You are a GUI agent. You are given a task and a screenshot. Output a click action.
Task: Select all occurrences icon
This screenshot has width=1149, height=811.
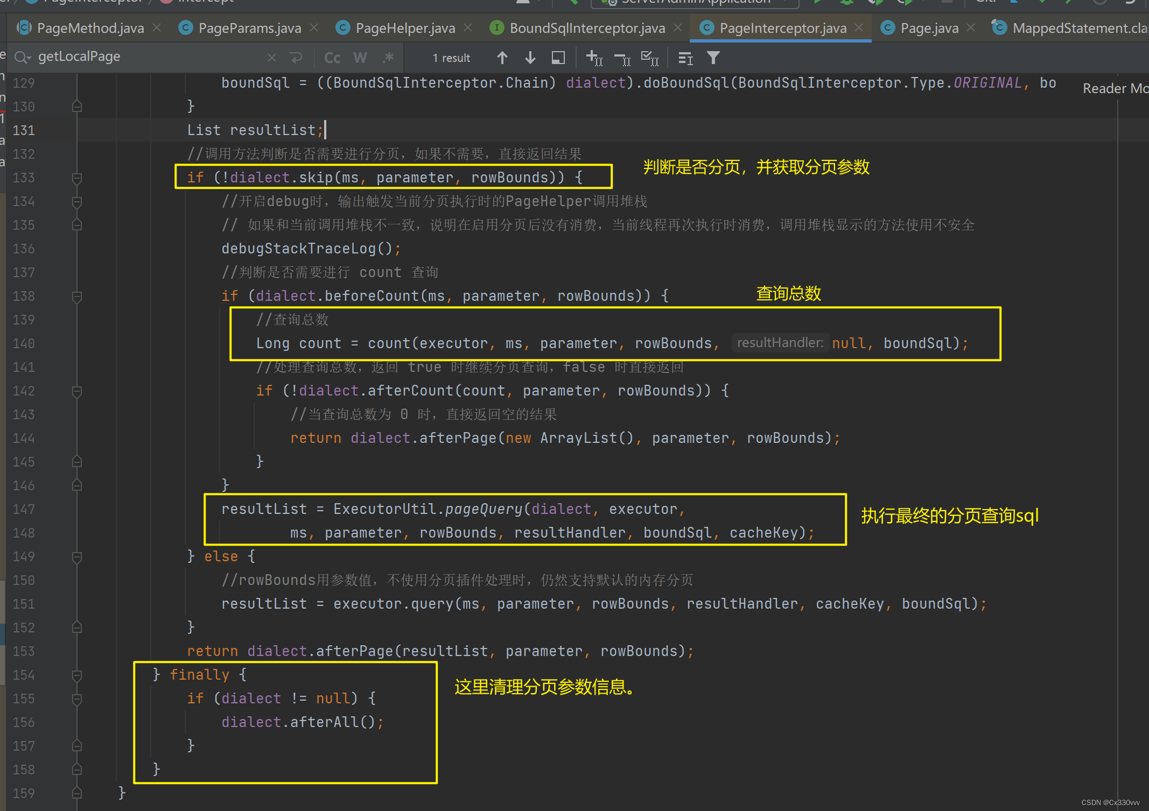click(x=650, y=58)
